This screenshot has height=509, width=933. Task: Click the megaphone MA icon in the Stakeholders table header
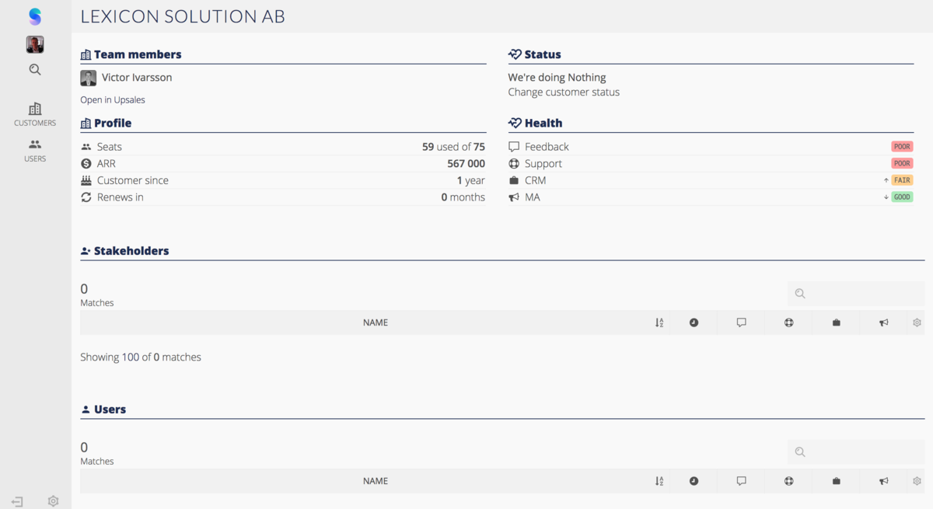(x=883, y=322)
